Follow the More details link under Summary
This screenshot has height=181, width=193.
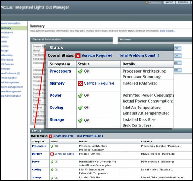(x=167, y=31)
